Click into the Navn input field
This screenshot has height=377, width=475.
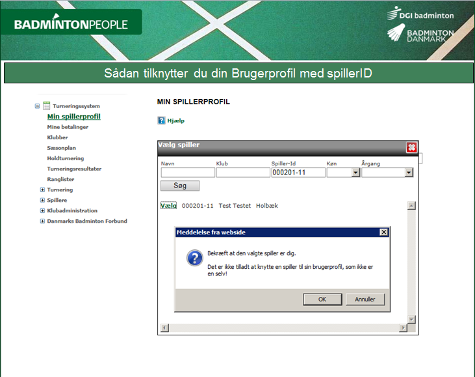[188, 173]
